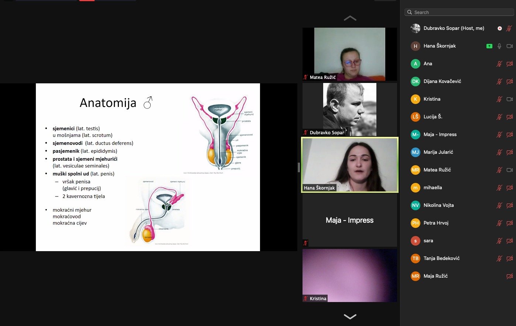
Task: Click the recording indicator beside Dubravko Sopar
Action: click(499, 28)
